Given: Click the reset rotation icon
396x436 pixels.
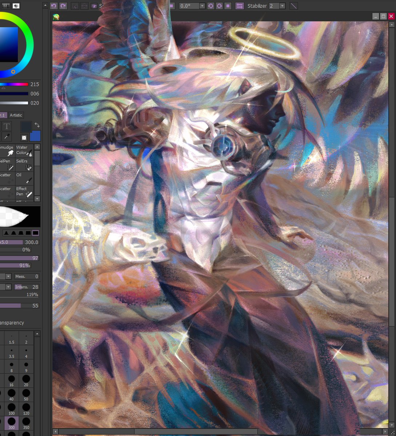Looking at the screenshot, I should click(x=228, y=6).
